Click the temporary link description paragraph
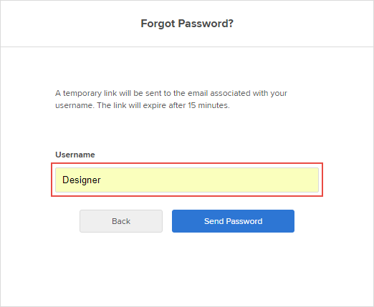Image resolution: width=374 pixels, height=307 pixels. coord(171,99)
